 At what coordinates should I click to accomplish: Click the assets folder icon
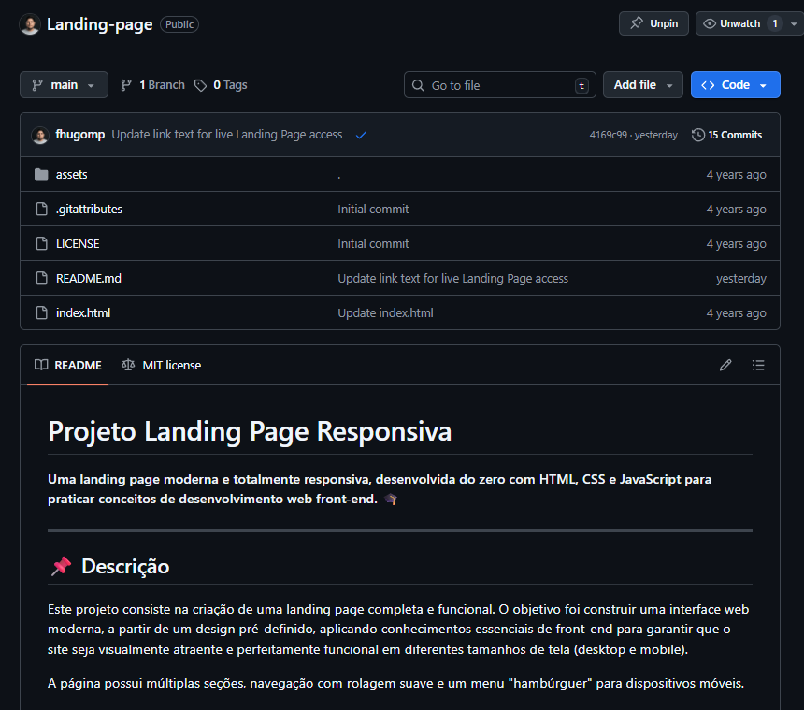(41, 174)
